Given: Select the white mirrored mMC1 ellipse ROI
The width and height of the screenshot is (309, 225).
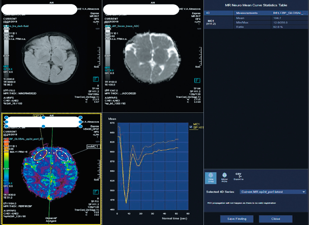Looking at the screenshot, I should point(62,155).
